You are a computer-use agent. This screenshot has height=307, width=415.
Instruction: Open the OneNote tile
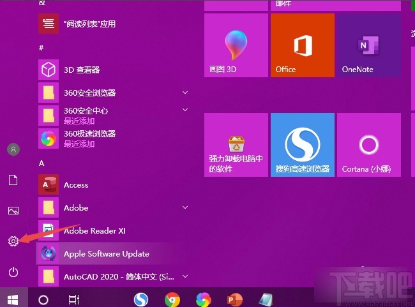click(x=368, y=45)
